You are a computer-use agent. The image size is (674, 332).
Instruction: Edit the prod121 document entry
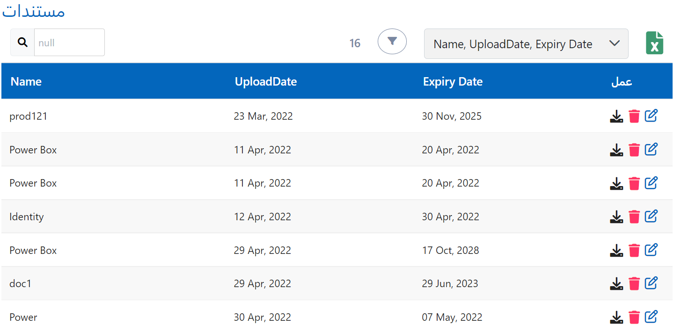click(651, 116)
